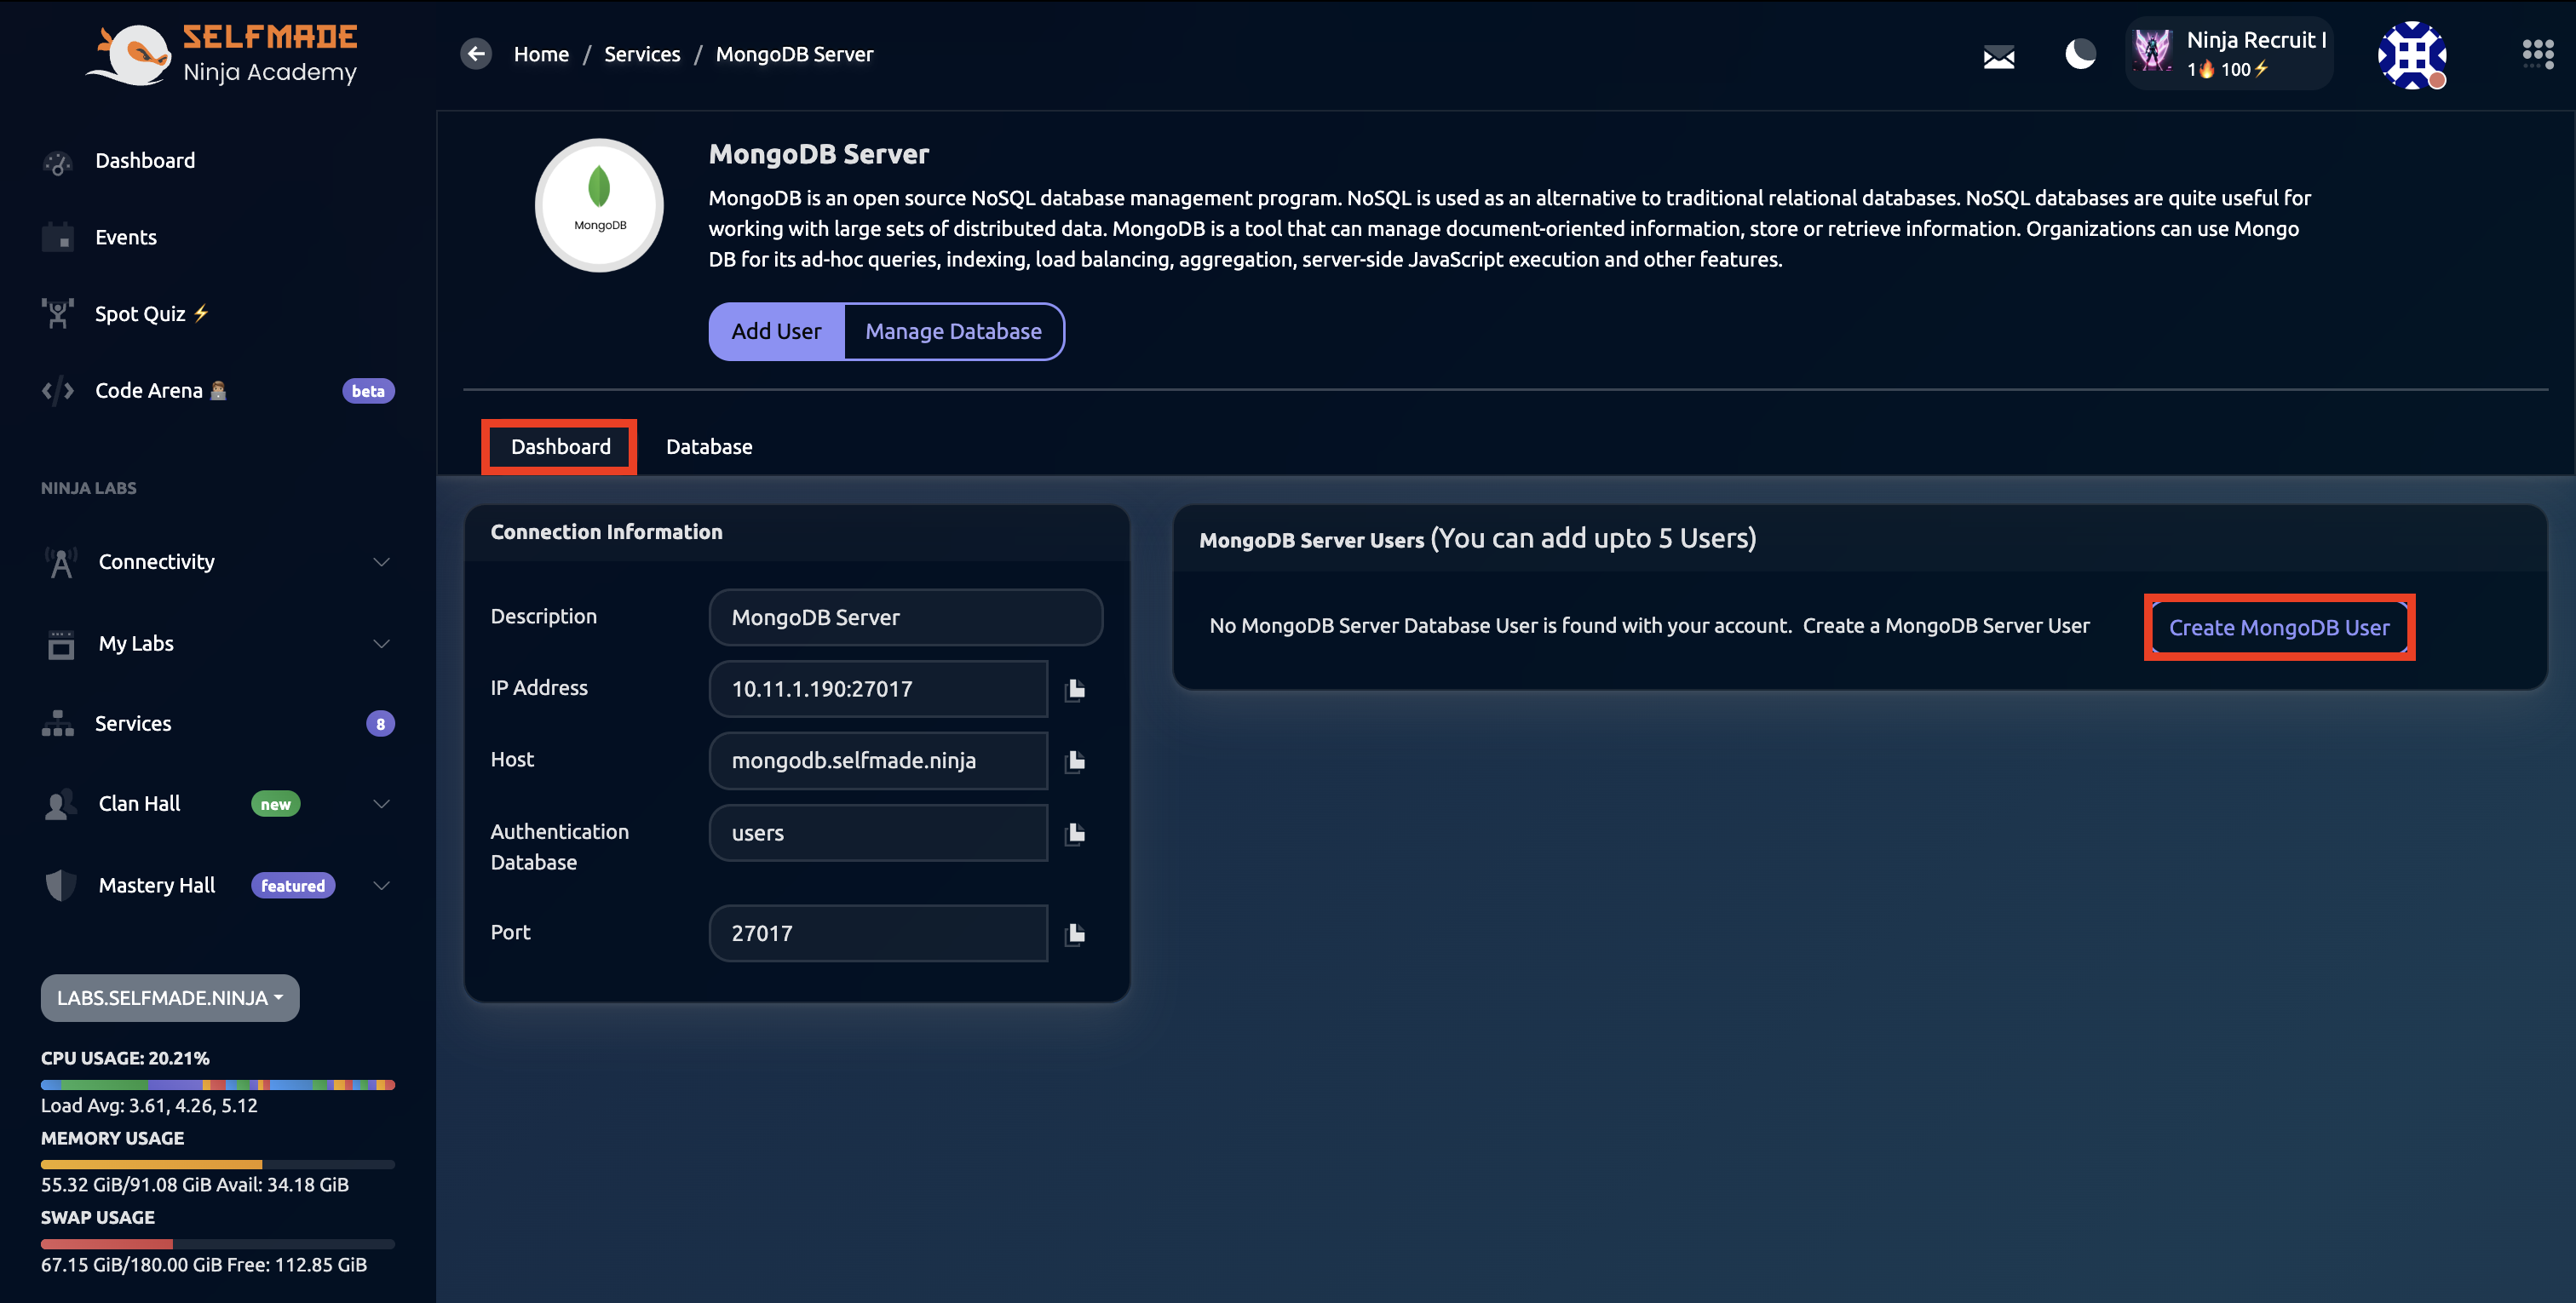This screenshot has width=2576, height=1303.
Task: Open Events in the sidebar
Action: [126, 238]
